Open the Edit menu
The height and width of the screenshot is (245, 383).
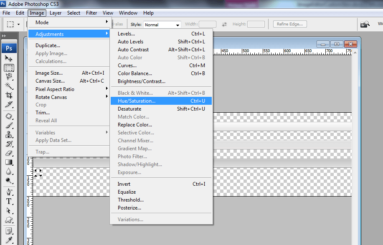pyautogui.click(x=20, y=13)
